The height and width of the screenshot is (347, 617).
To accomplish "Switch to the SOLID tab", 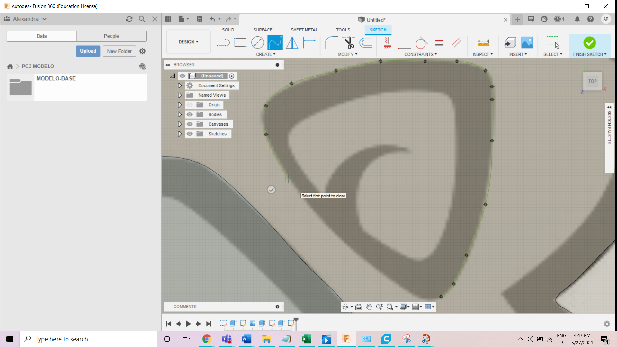I will click(228, 30).
